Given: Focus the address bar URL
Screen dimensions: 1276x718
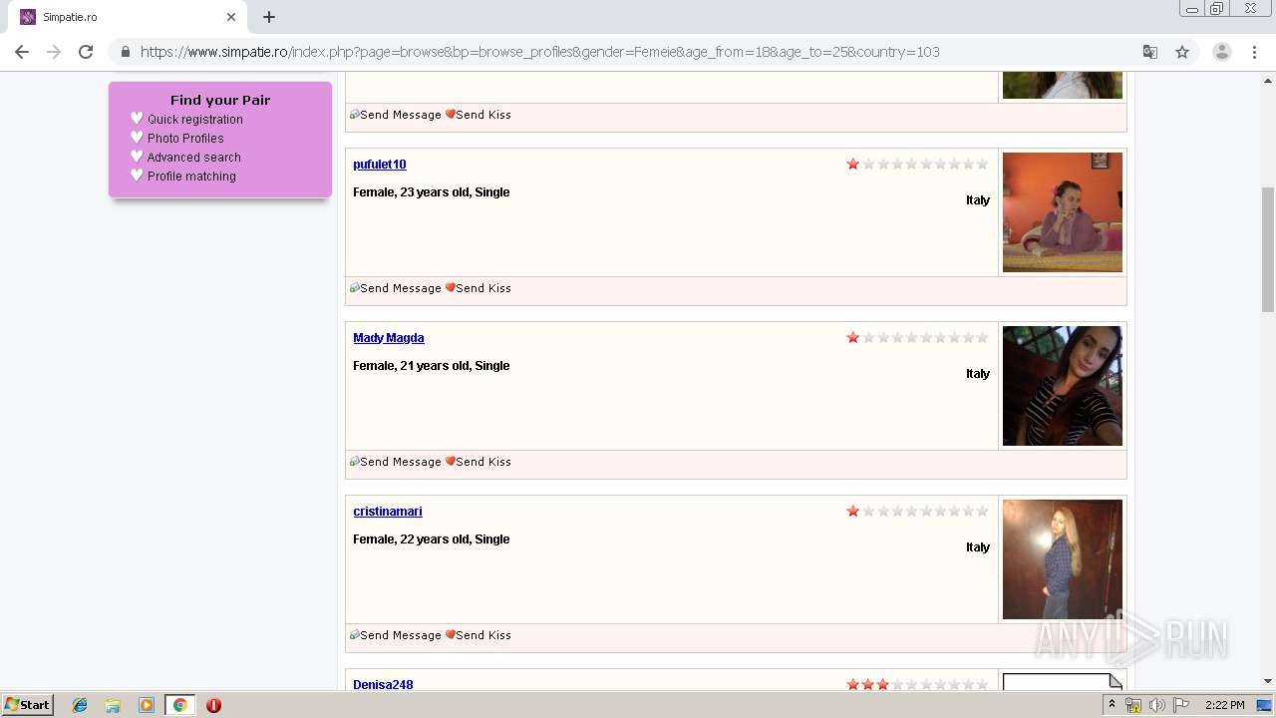Looking at the screenshot, I should [x=539, y=52].
